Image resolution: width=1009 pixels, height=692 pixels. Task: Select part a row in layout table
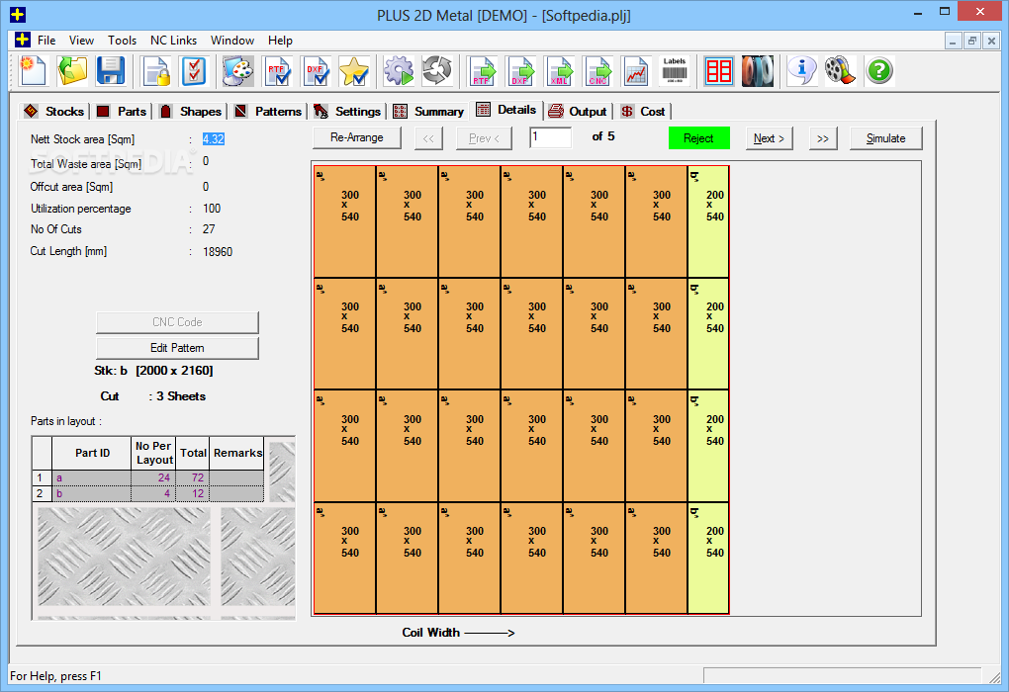coord(148,477)
